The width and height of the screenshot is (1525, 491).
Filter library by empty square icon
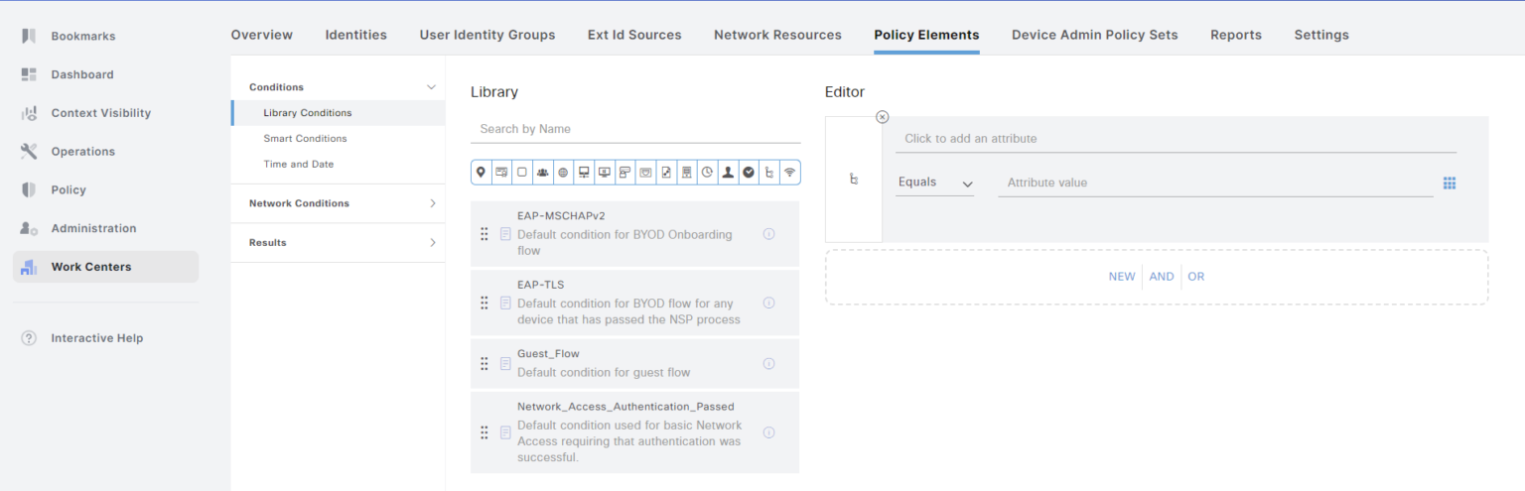tap(522, 173)
